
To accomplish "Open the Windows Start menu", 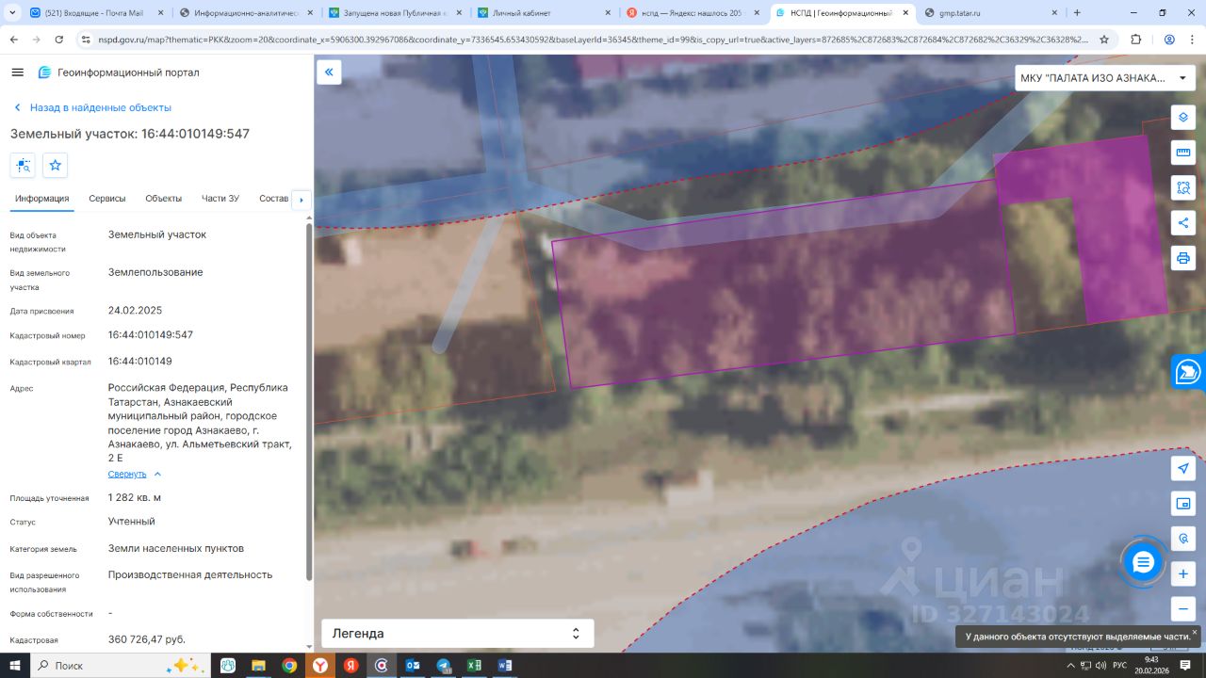I will tap(16, 666).
